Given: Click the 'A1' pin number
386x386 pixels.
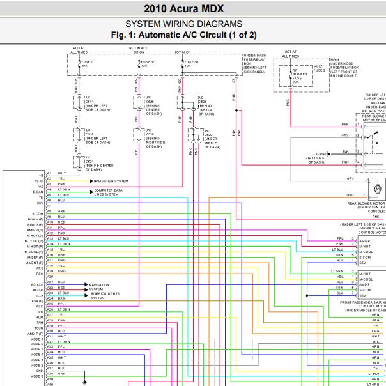Looking at the screenshot, I should pyautogui.click(x=49, y=173).
